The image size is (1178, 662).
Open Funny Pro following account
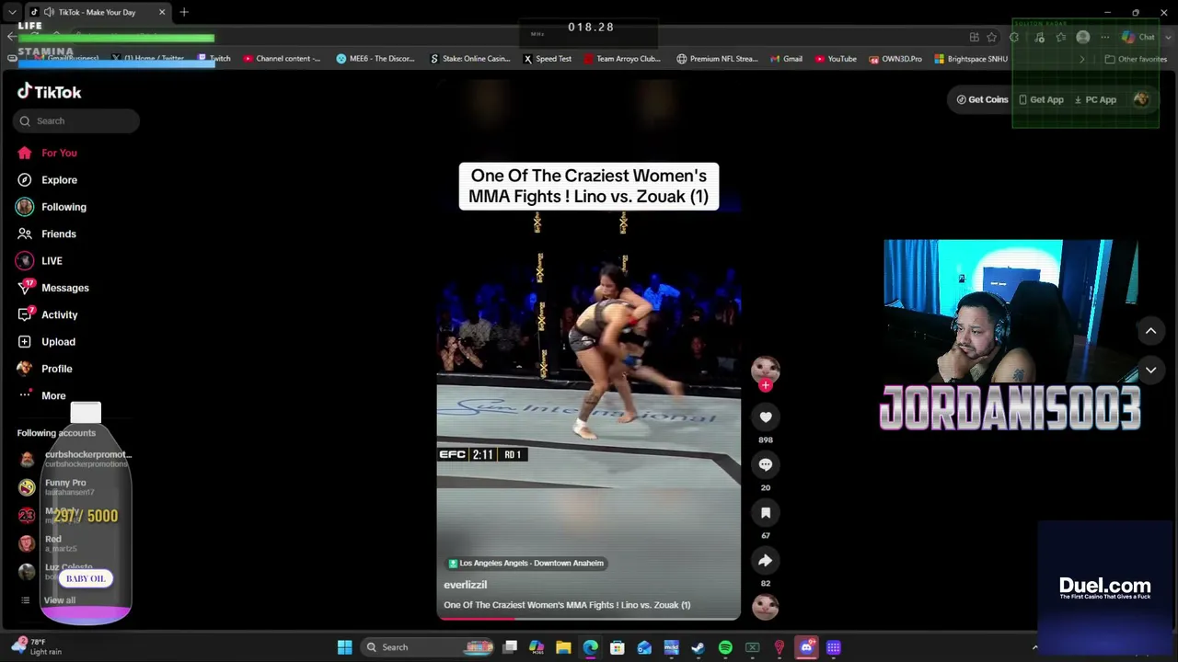(57, 486)
